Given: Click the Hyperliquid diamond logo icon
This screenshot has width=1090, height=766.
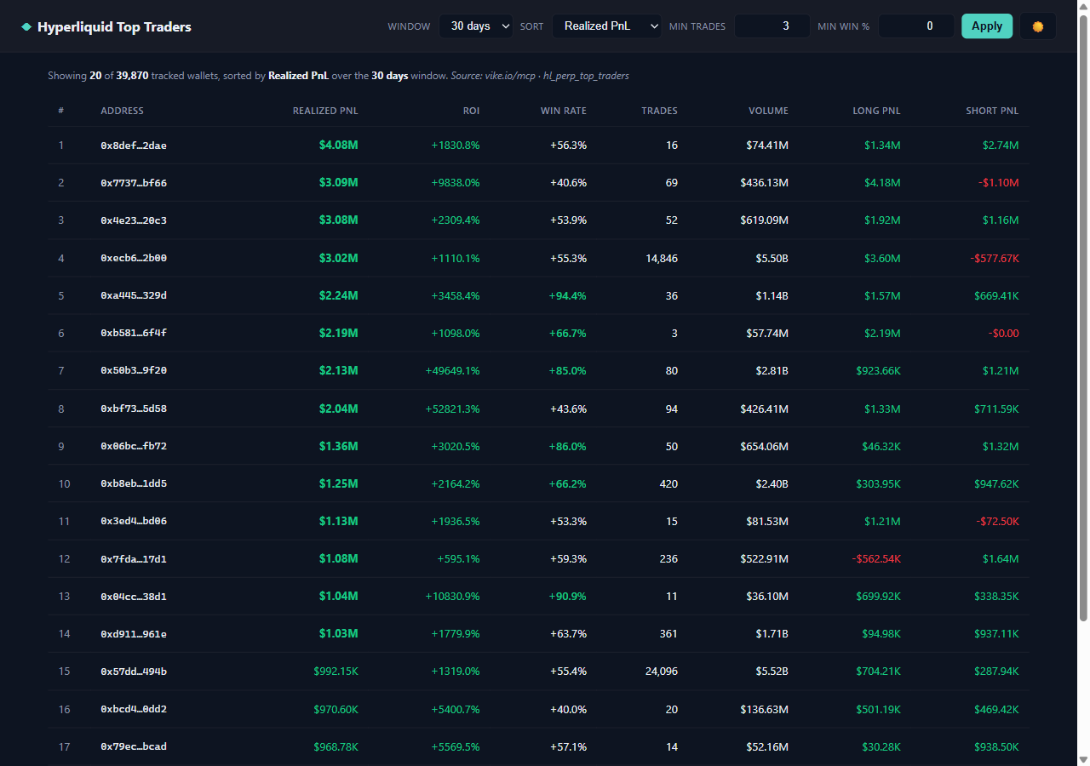Looking at the screenshot, I should [x=26, y=26].
